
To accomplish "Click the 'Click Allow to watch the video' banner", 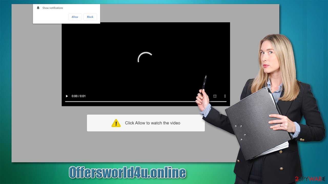I will [146, 123].
